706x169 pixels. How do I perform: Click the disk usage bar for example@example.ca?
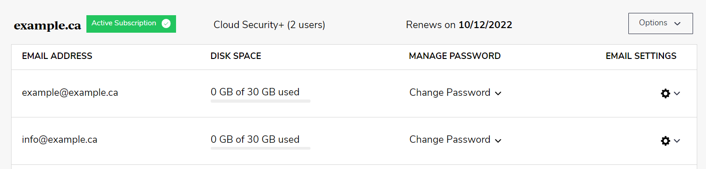click(261, 101)
